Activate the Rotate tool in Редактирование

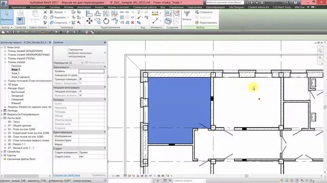point(106,21)
